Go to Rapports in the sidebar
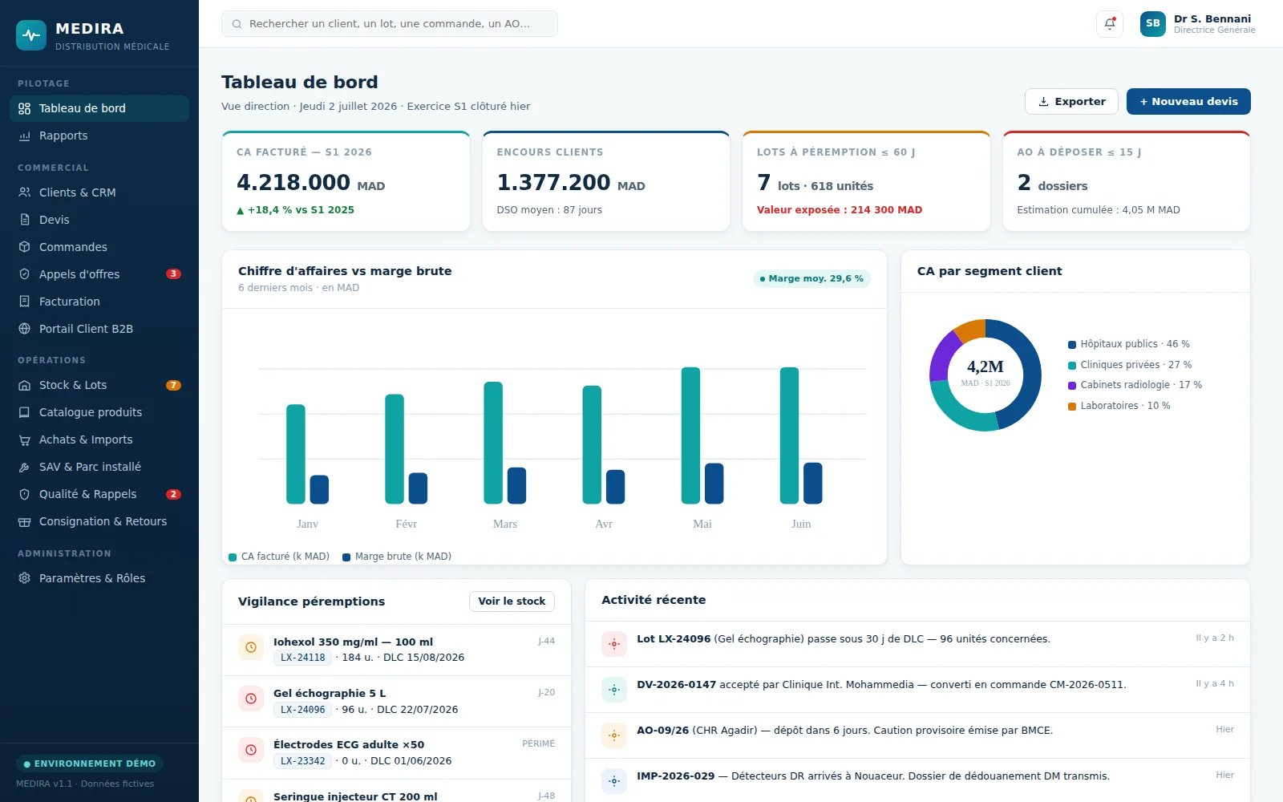 pos(99,136)
